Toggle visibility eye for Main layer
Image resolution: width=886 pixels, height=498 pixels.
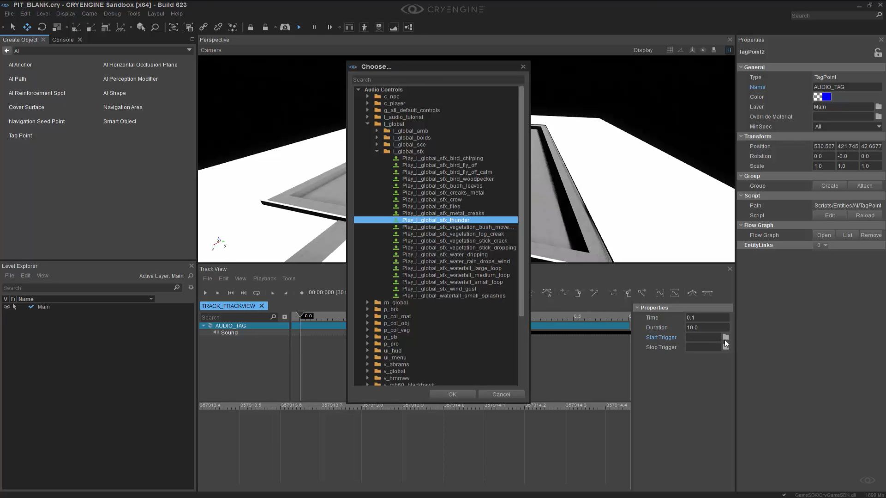(6, 307)
